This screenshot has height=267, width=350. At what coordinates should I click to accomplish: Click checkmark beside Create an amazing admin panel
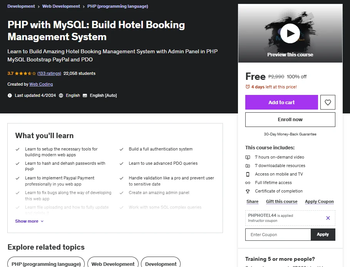121,193
